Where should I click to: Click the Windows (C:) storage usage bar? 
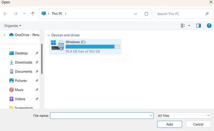(x=93, y=47)
